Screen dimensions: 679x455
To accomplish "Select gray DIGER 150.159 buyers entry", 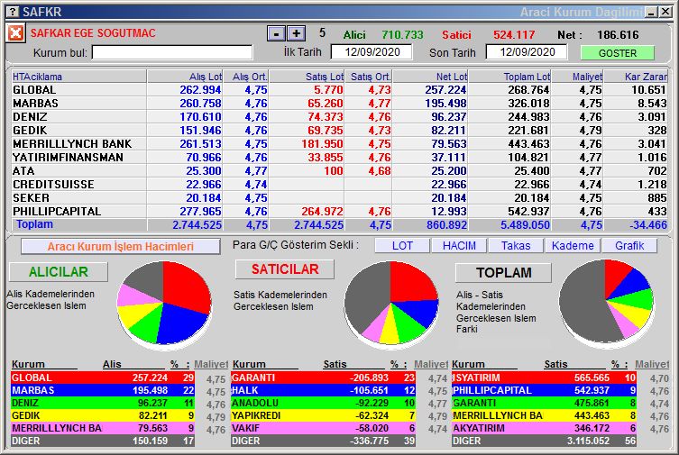I will point(103,441).
